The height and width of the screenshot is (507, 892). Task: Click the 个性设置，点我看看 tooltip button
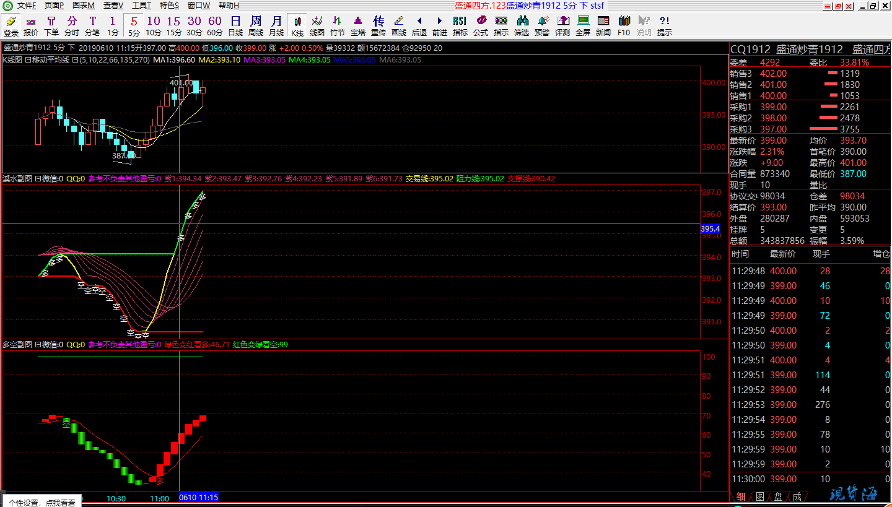tap(42, 502)
